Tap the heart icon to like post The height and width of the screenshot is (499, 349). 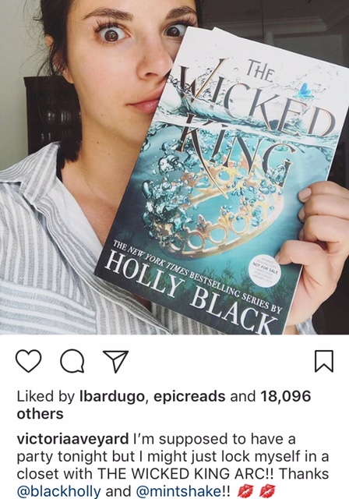click(x=28, y=361)
